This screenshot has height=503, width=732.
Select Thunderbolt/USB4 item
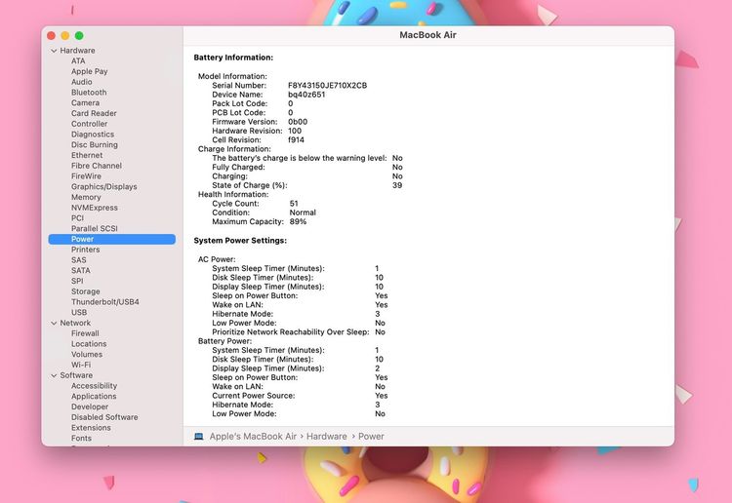105,302
